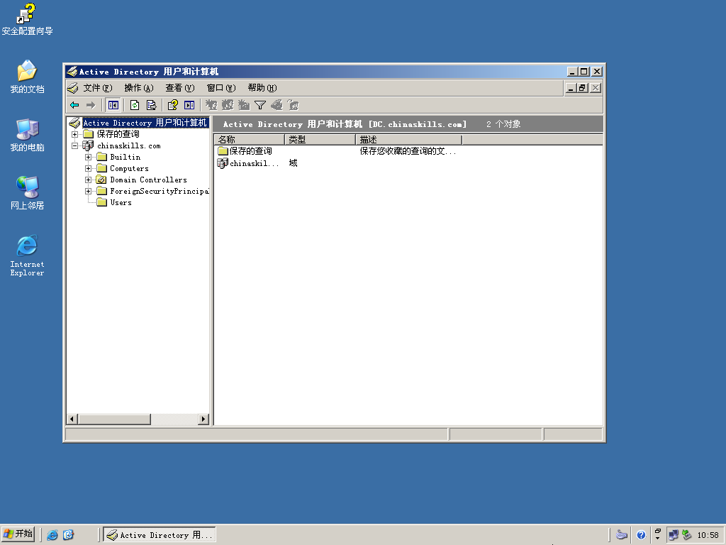The width and height of the screenshot is (726, 545).
Task: Click the grayed Find Objects icon
Action: 277,105
